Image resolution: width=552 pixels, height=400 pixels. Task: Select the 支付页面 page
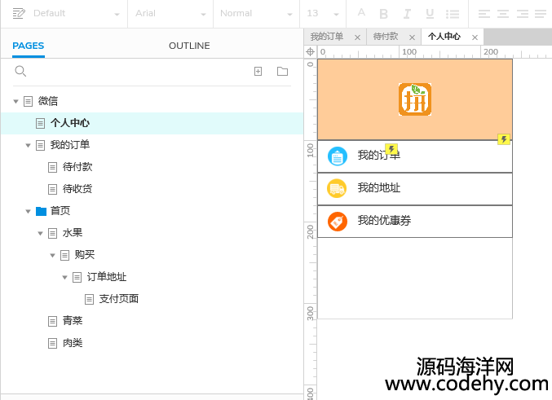(119, 299)
